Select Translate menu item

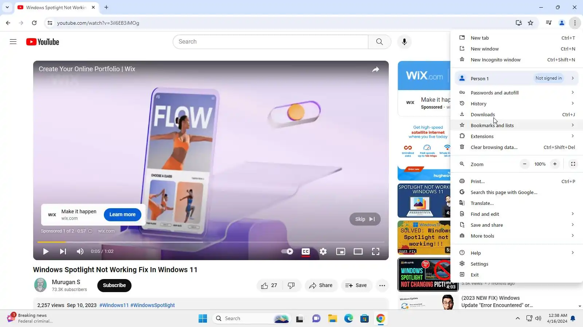517,203
